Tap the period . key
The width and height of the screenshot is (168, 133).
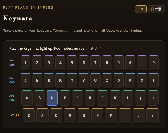click(139, 115)
